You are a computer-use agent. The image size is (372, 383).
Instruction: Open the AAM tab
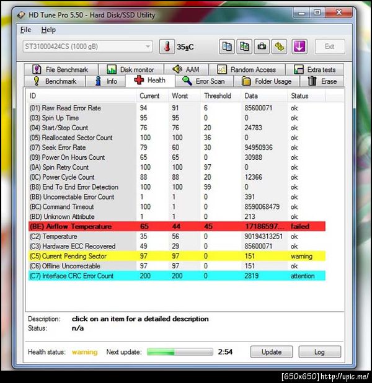tap(186, 69)
